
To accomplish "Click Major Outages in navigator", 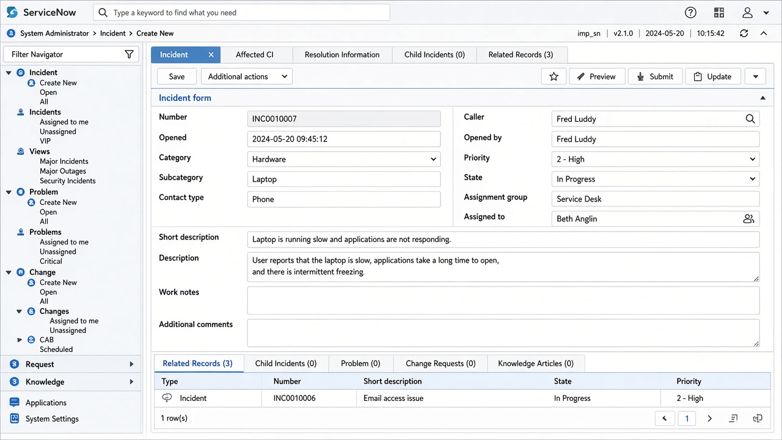I will point(63,171).
